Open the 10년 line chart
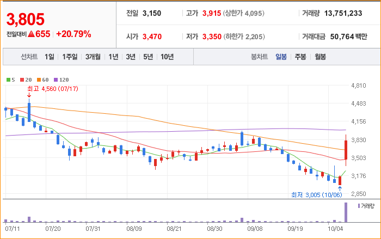This screenshot has width=381, height=239. (167, 57)
